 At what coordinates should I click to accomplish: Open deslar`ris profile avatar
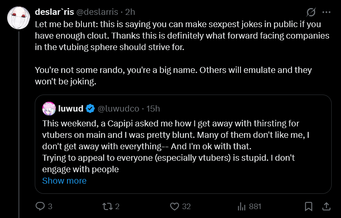click(19, 18)
